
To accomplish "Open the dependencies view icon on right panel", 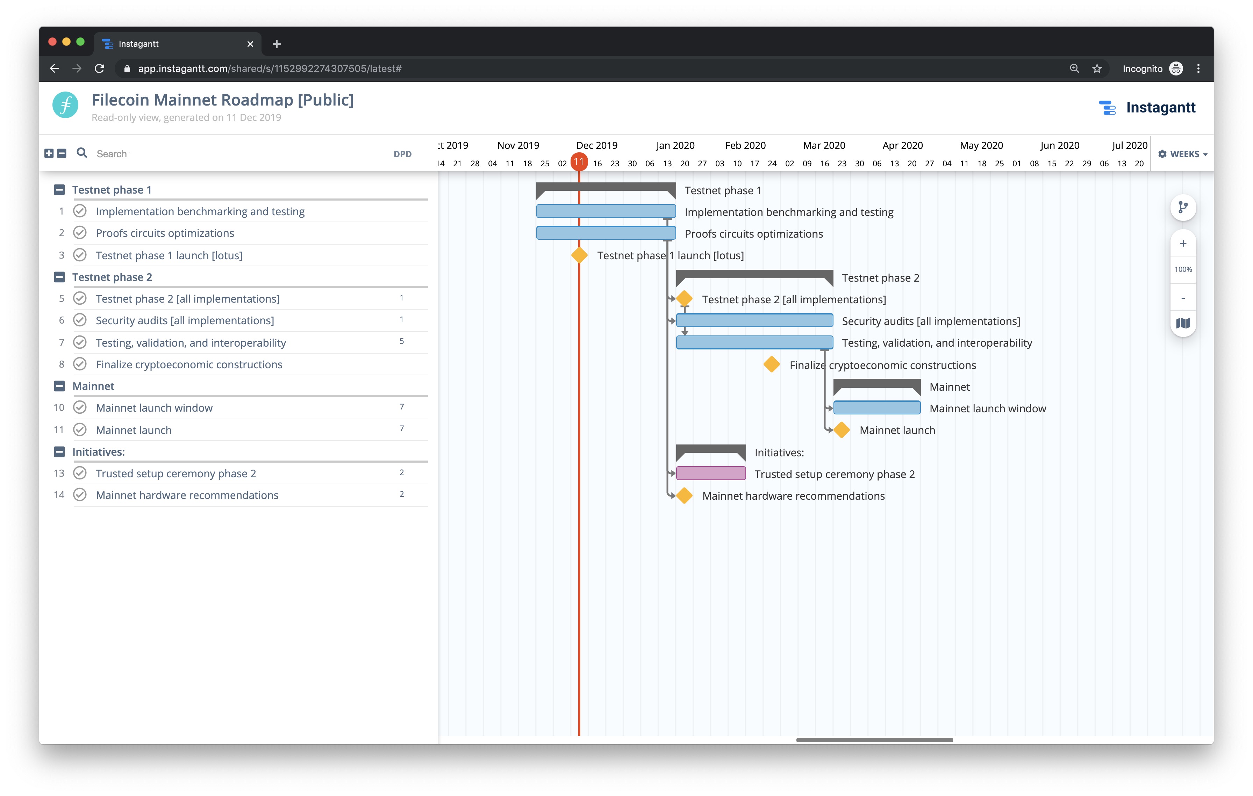I will (1183, 207).
